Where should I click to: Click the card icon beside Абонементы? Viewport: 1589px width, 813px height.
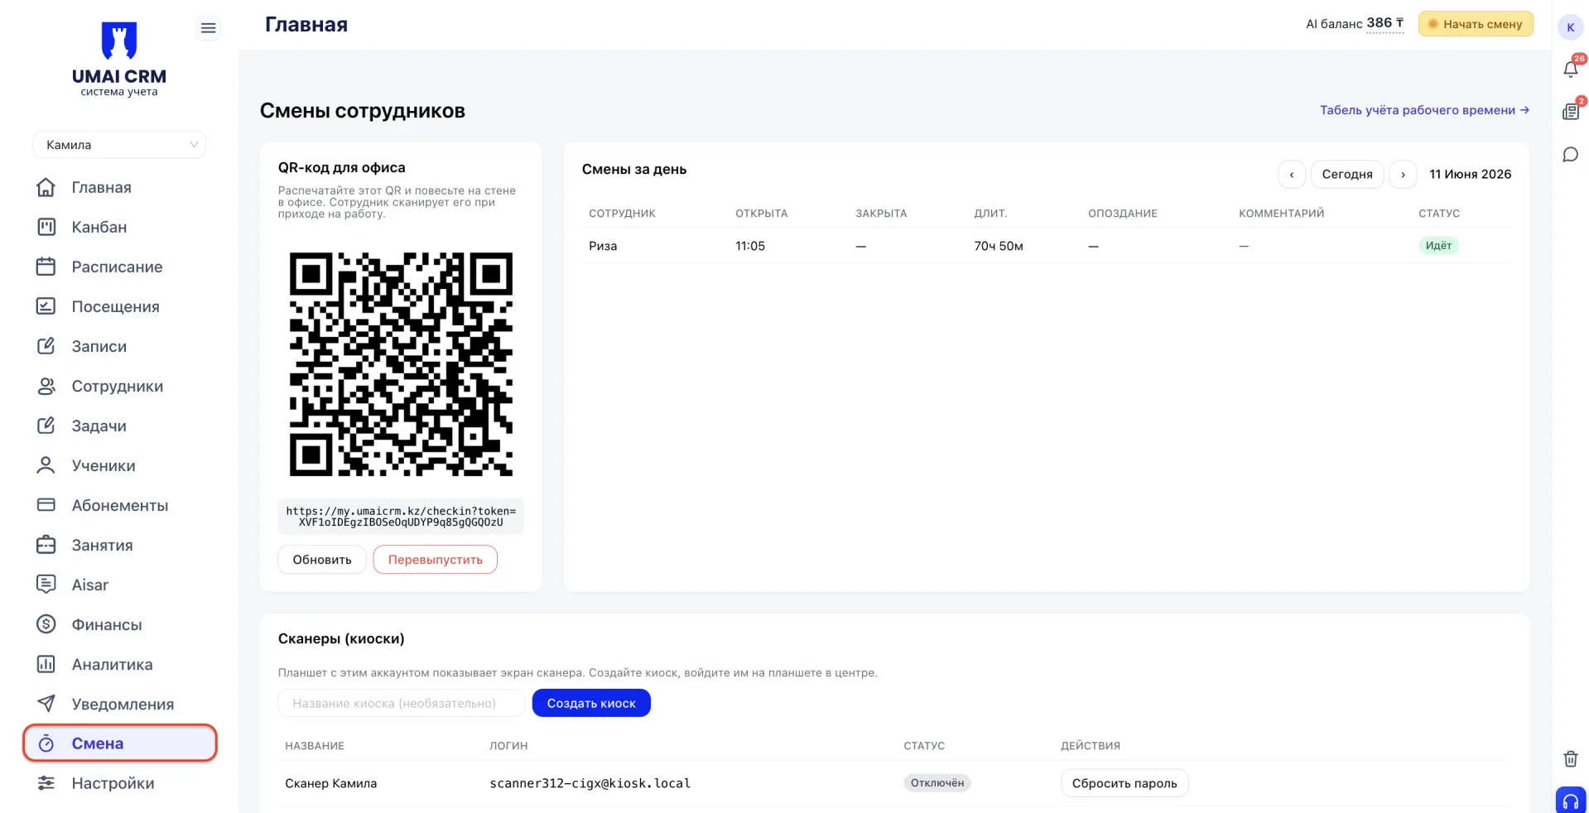pyautogui.click(x=46, y=505)
